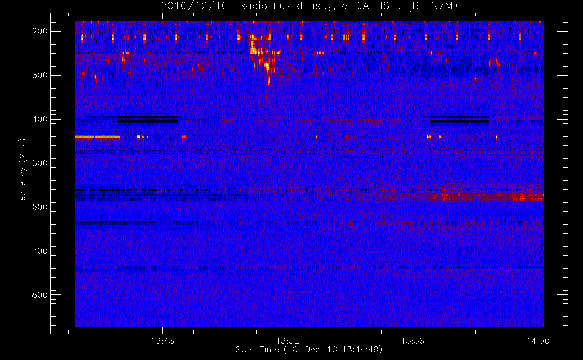Click the 14:00 time tick label
The width and height of the screenshot is (583, 360).
pos(538,341)
